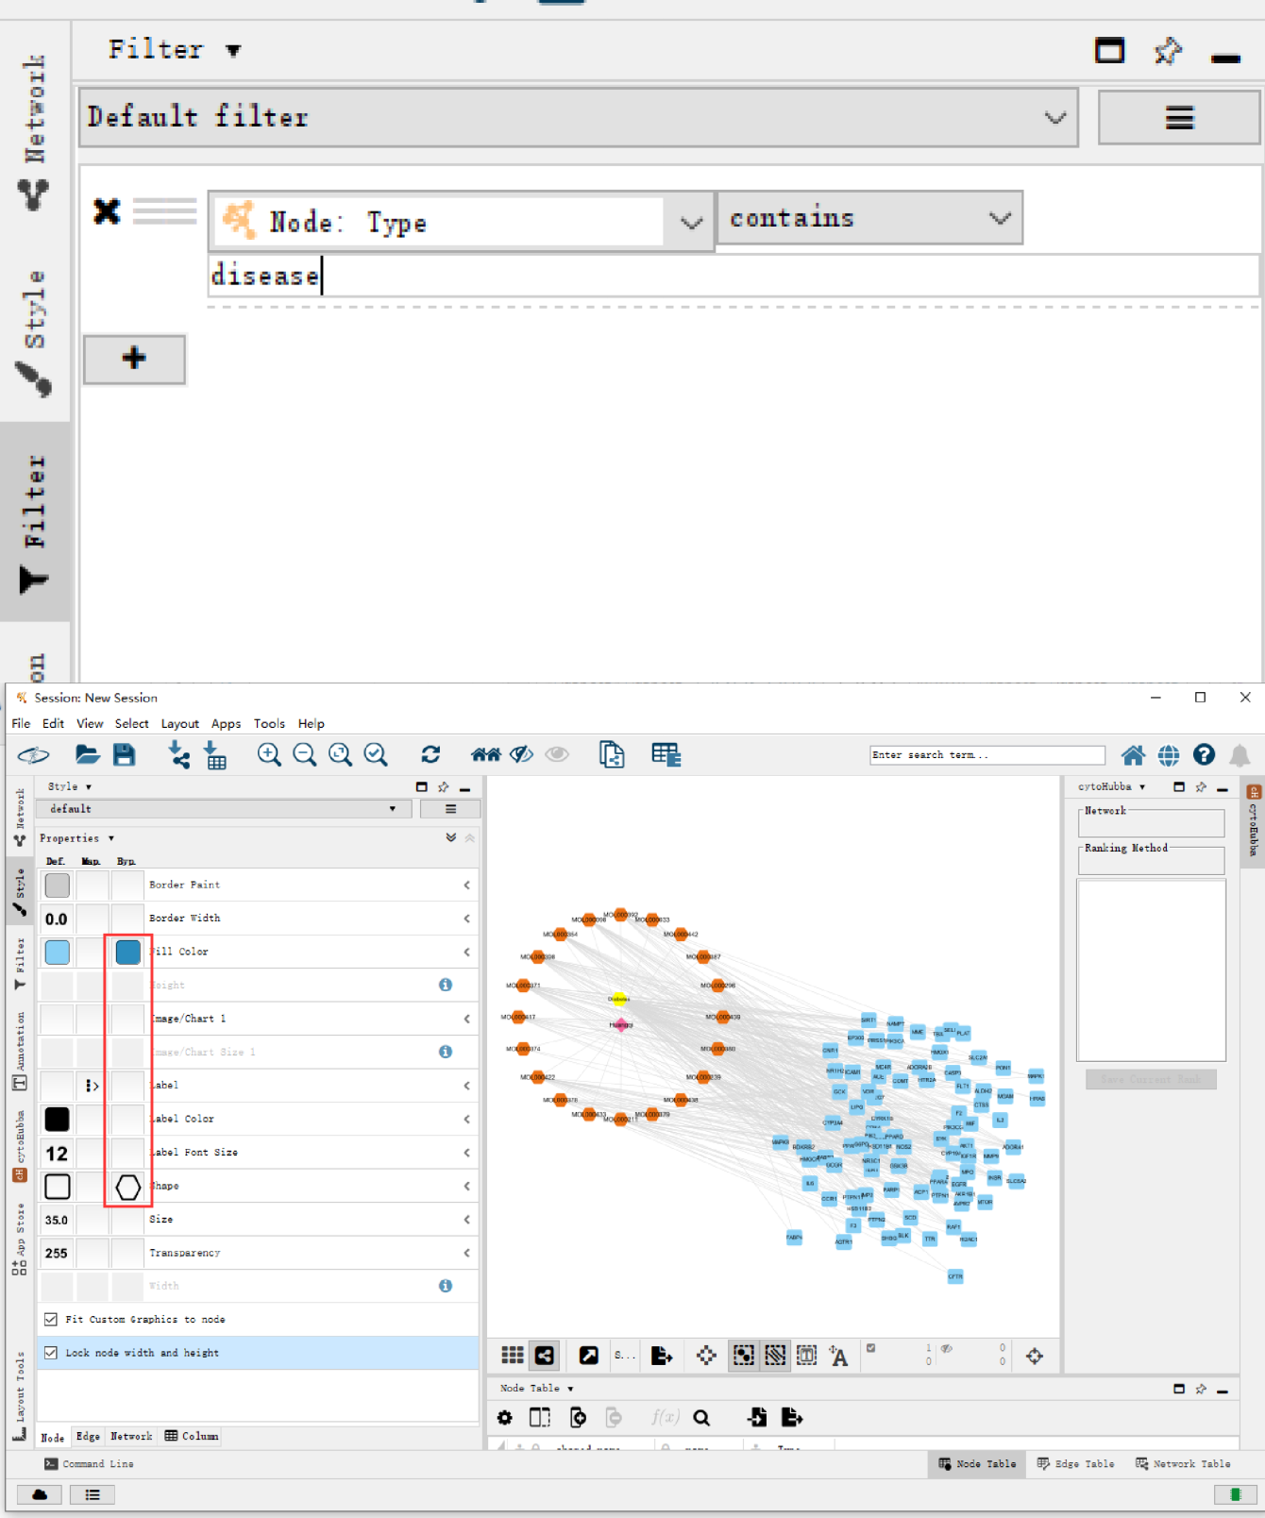Zoom to selected region icon

pos(376,754)
